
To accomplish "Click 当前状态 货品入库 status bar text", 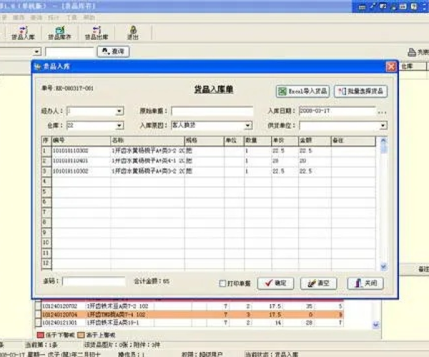I will pos(272,354).
